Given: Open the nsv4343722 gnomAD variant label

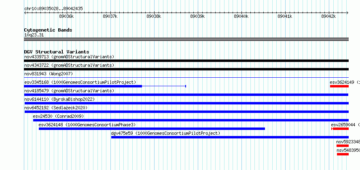Looking at the screenshot, I should [x=69, y=65].
